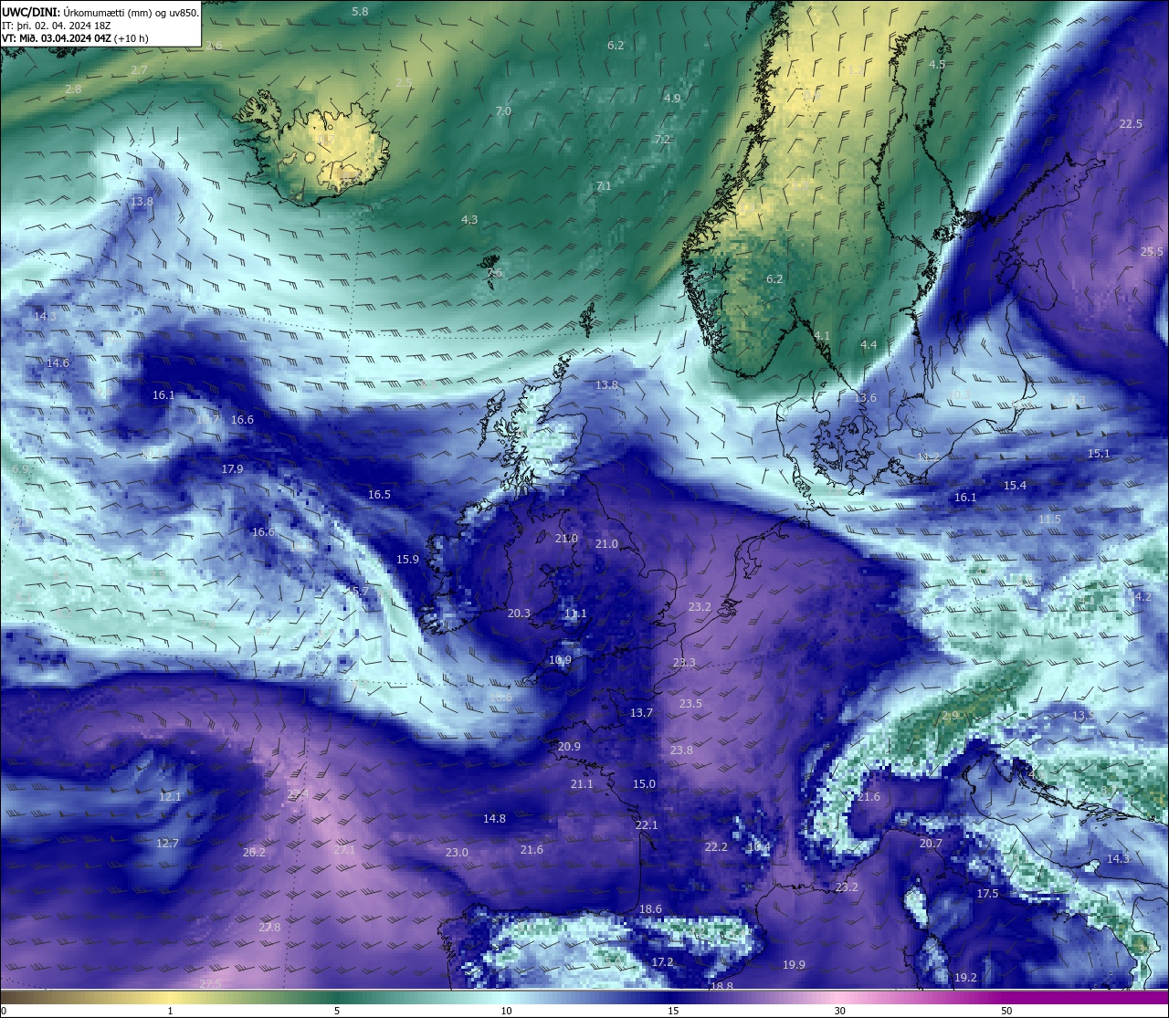This screenshot has height=1018, width=1169.
Task: Click the 22.1 value on French coast
Action: coord(647,824)
